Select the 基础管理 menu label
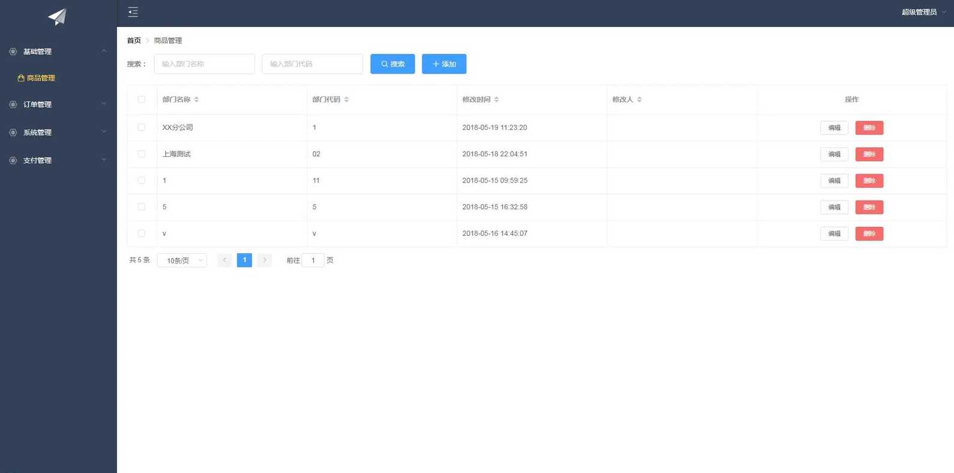 pyautogui.click(x=37, y=51)
